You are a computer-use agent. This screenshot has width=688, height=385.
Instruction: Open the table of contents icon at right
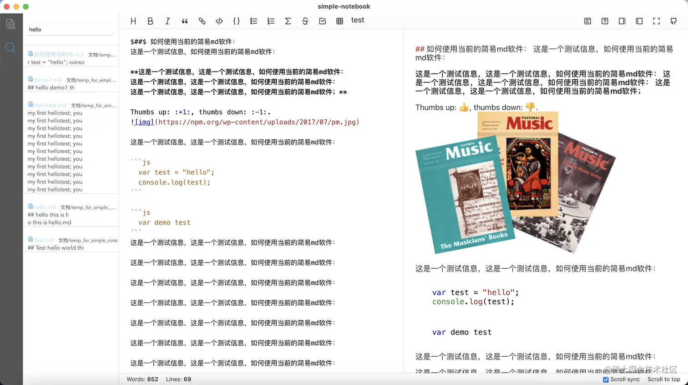(588, 21)
